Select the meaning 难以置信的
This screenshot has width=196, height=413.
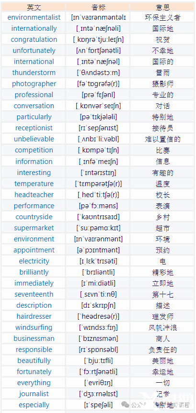162,139
